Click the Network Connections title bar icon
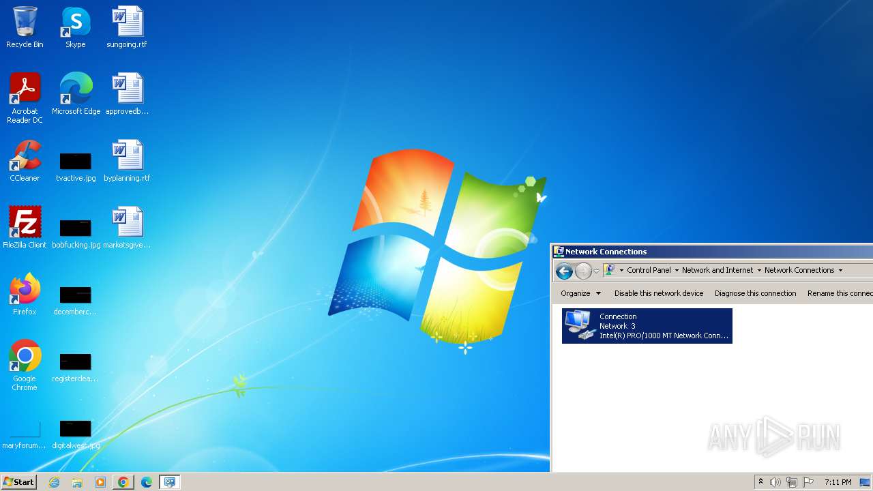This screenshot has height=491, width=873. tap(559, 251)
